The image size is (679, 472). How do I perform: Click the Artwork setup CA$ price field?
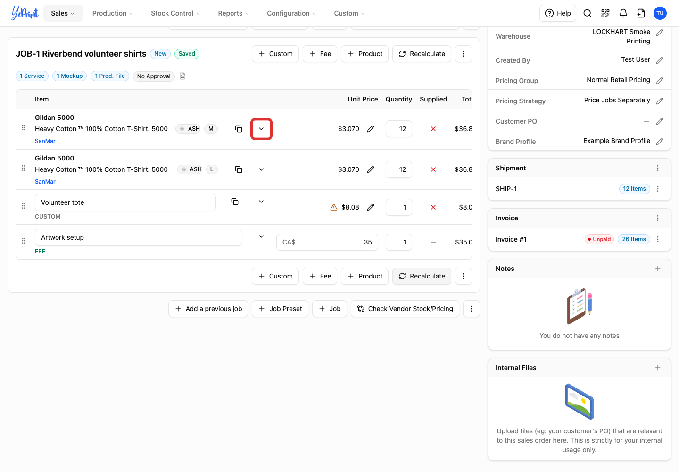327,242
